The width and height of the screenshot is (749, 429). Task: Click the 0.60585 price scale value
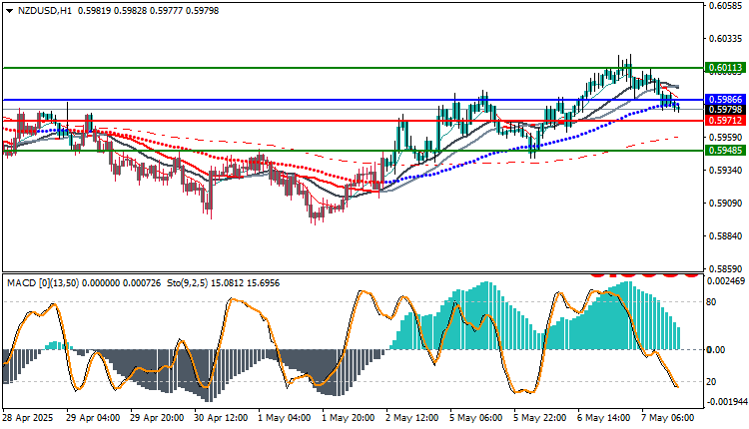pos(726,6)
